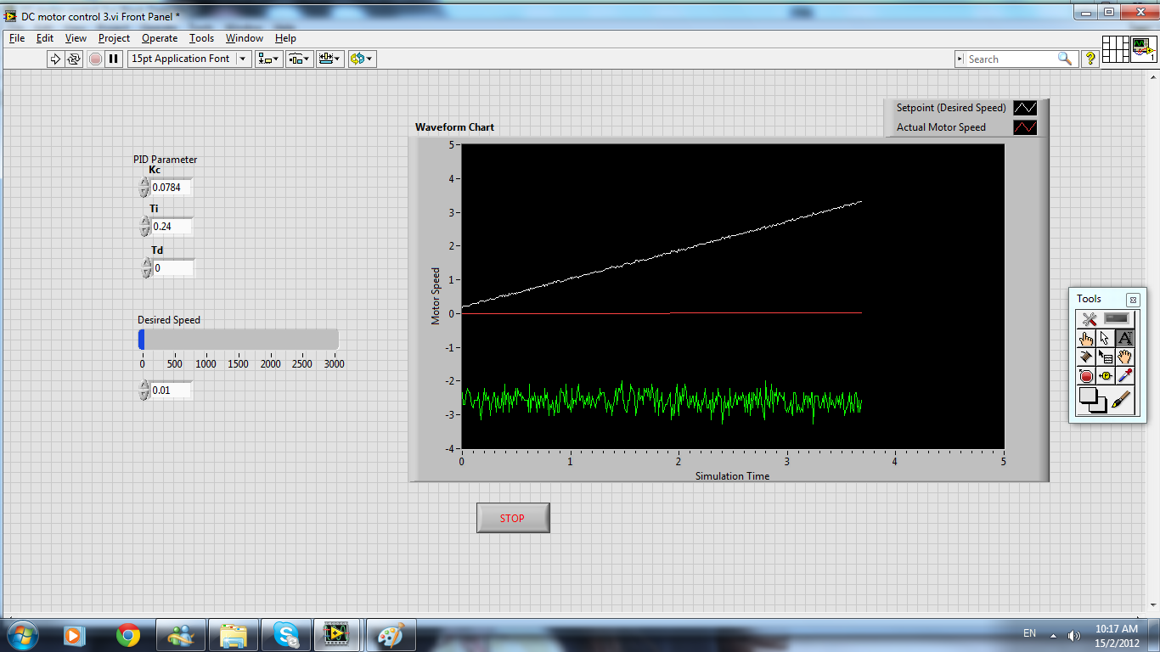This screenshot has height=652, width=1160.
Task: Select the Positioning arrow tool
Action: coord(1106,338)
